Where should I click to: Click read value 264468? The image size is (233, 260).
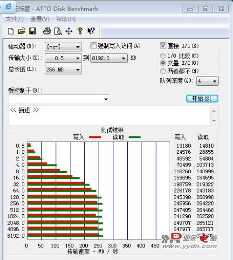coord(205,210)
